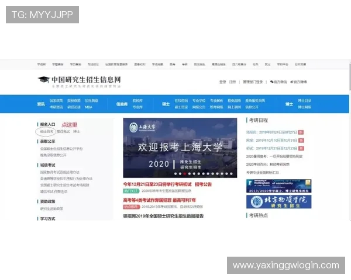
Task: Open headline 今年12月21日至23日将举行考研初试
Action: click(x=157, y=184)
